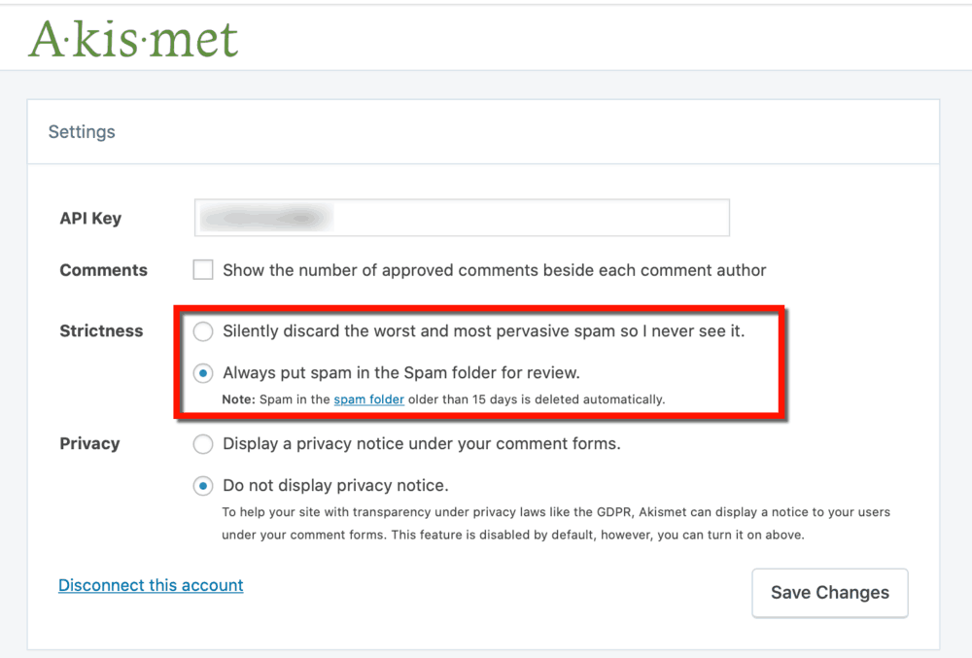Click inside the API Key field
The image size is (972, 658).
(x=462, y=217)
